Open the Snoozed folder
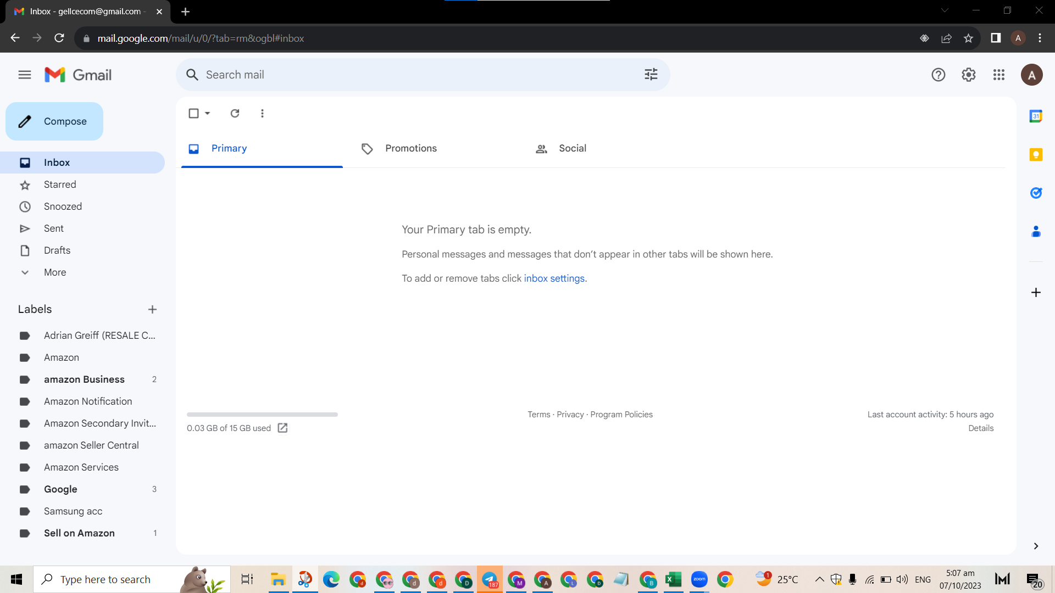This screenshot has width=1055, height=593. 82,206
